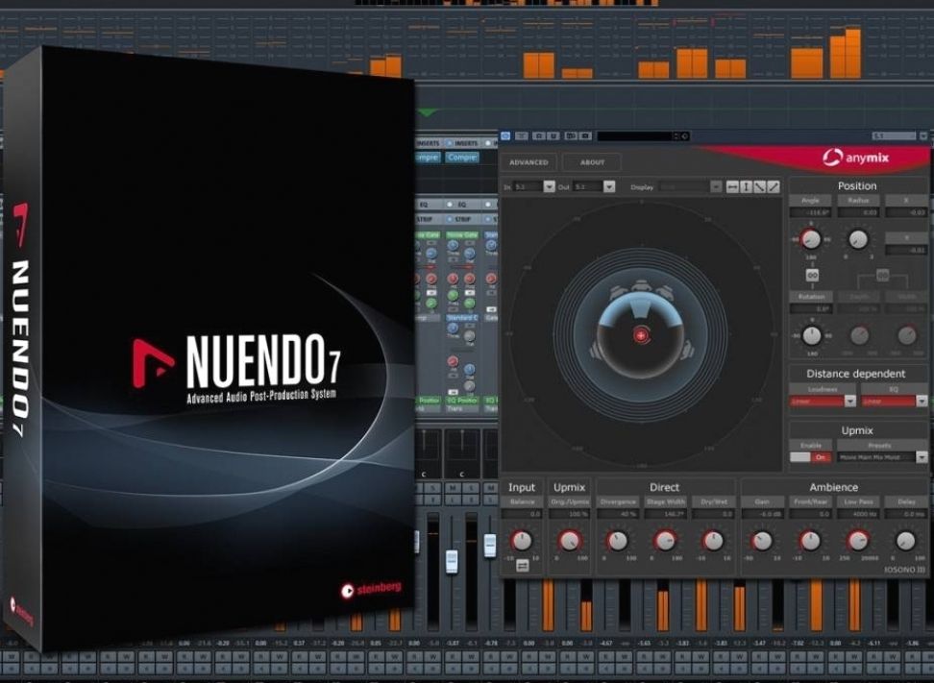The width and height of the screenshot is (934, 683).
Task: Click the Noise Gate module label in strip
Action: pyautogui.click(x=461, y=235)
